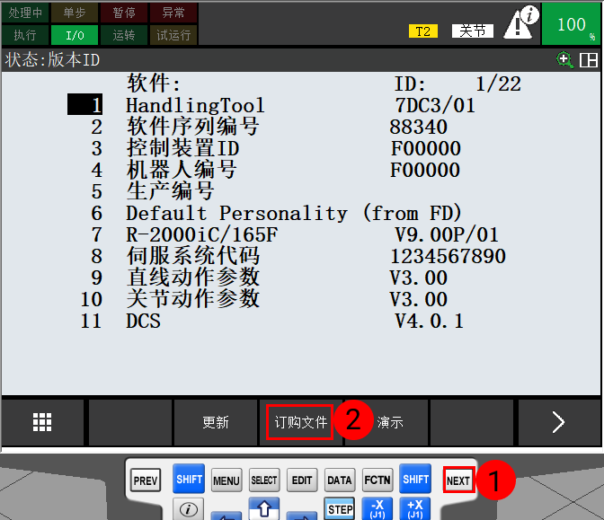The image size is (604, 520).
Task: Click the 演示 softkey
Action: click(x=390, y=422)
